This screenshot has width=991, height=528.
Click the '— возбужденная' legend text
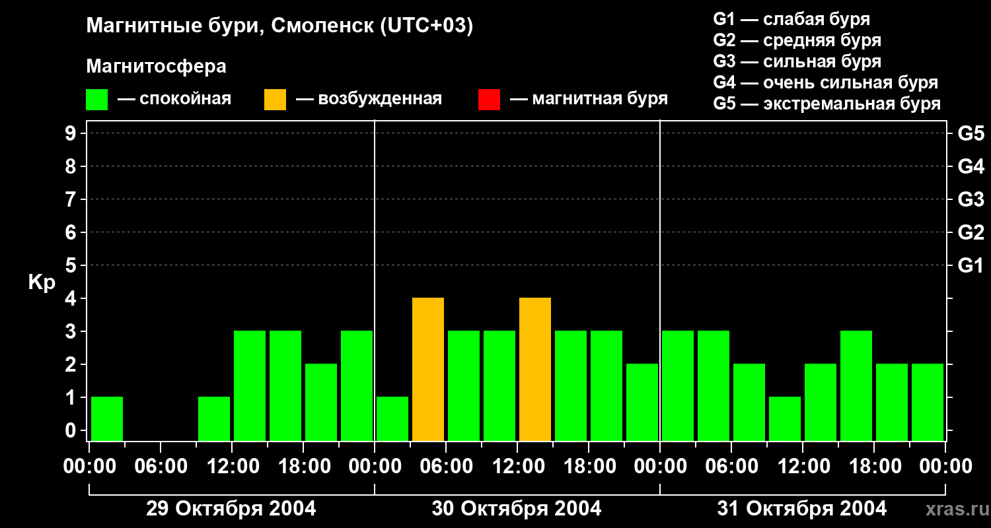(x=369, y=99)
